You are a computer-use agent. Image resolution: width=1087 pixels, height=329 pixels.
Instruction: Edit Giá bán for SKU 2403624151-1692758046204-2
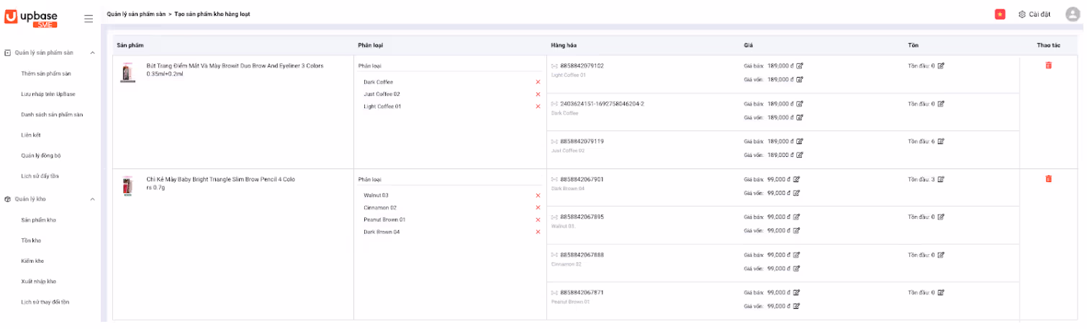coord(800,104)
